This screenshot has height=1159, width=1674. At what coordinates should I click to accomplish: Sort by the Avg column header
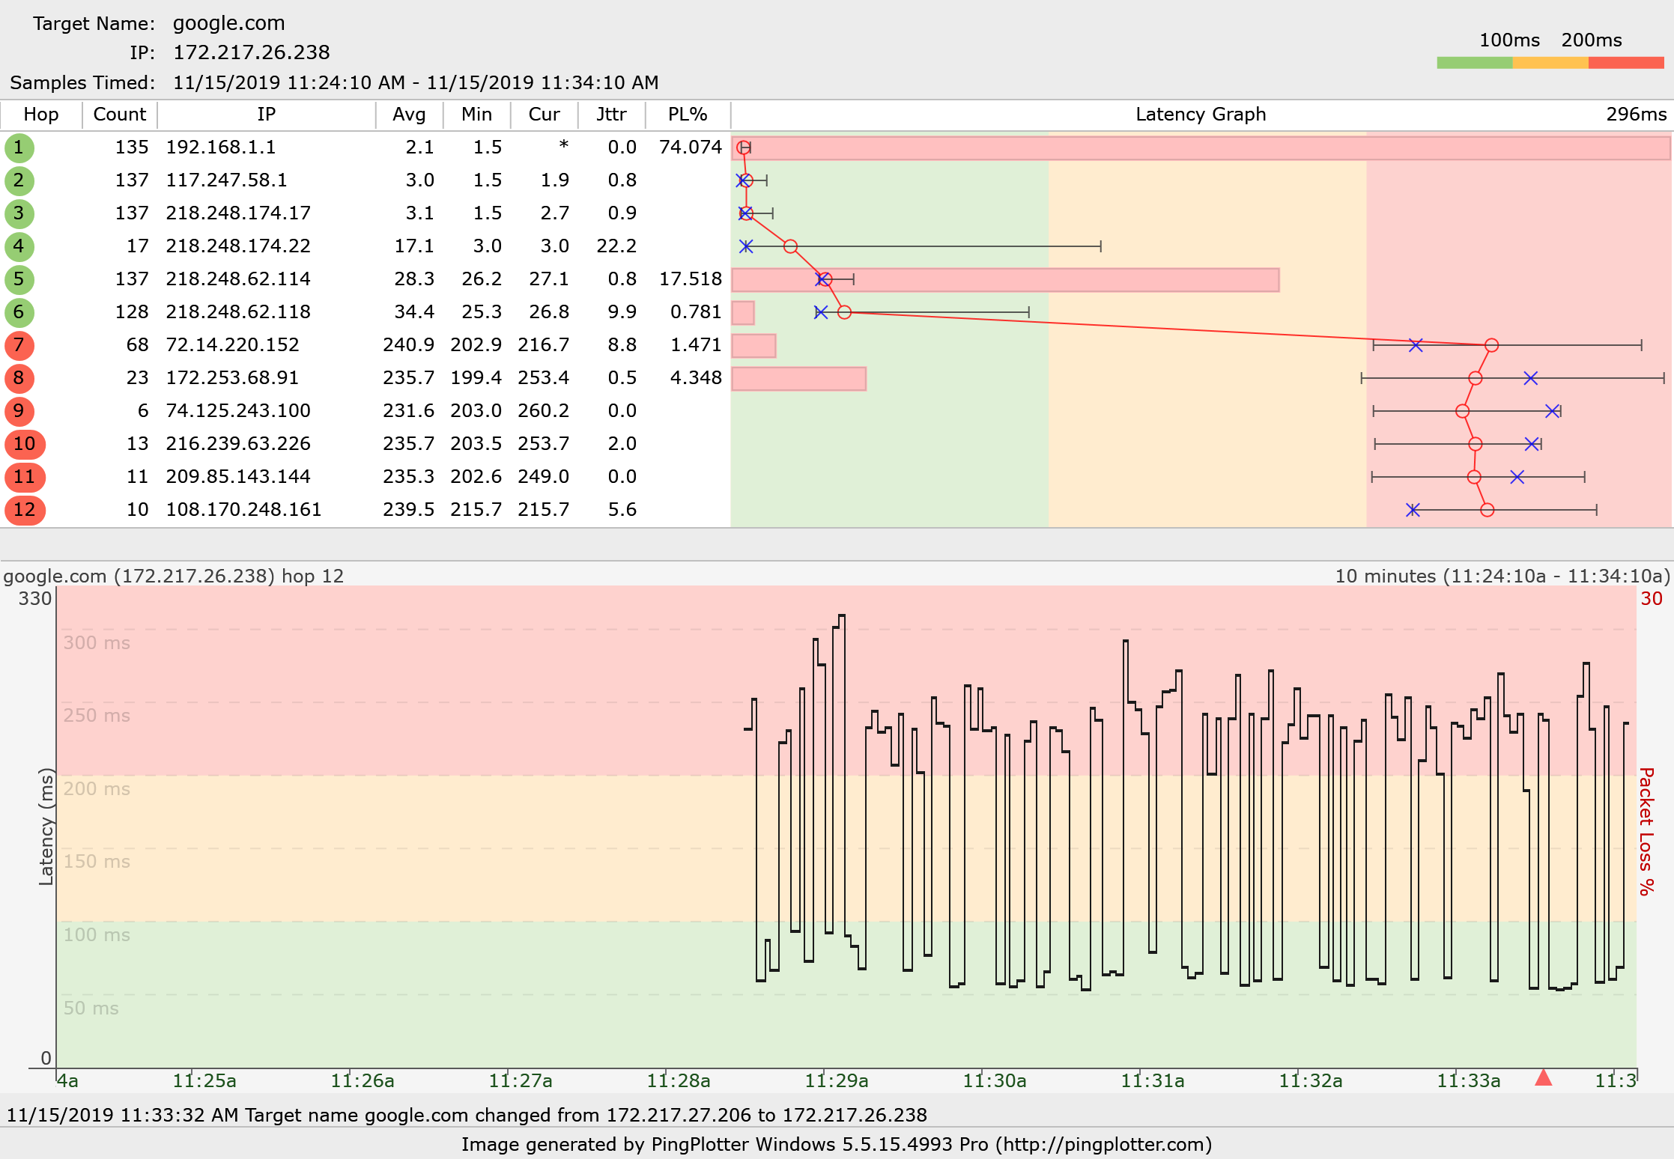pyautogui.click(x=409, y=115)
